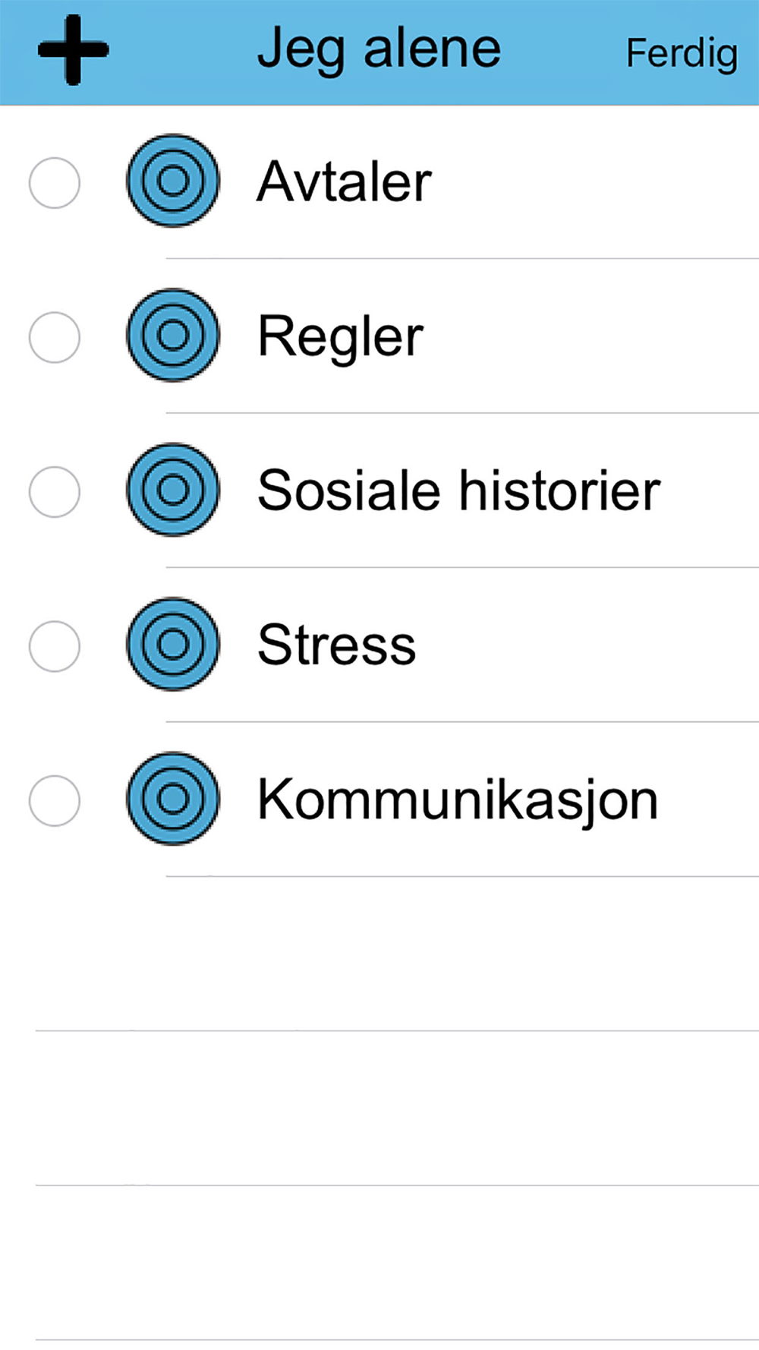Tap the plus icon to add item

click(73, 51)
